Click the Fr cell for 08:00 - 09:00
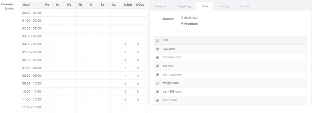The image size is (312, 113). click(93, 76)
